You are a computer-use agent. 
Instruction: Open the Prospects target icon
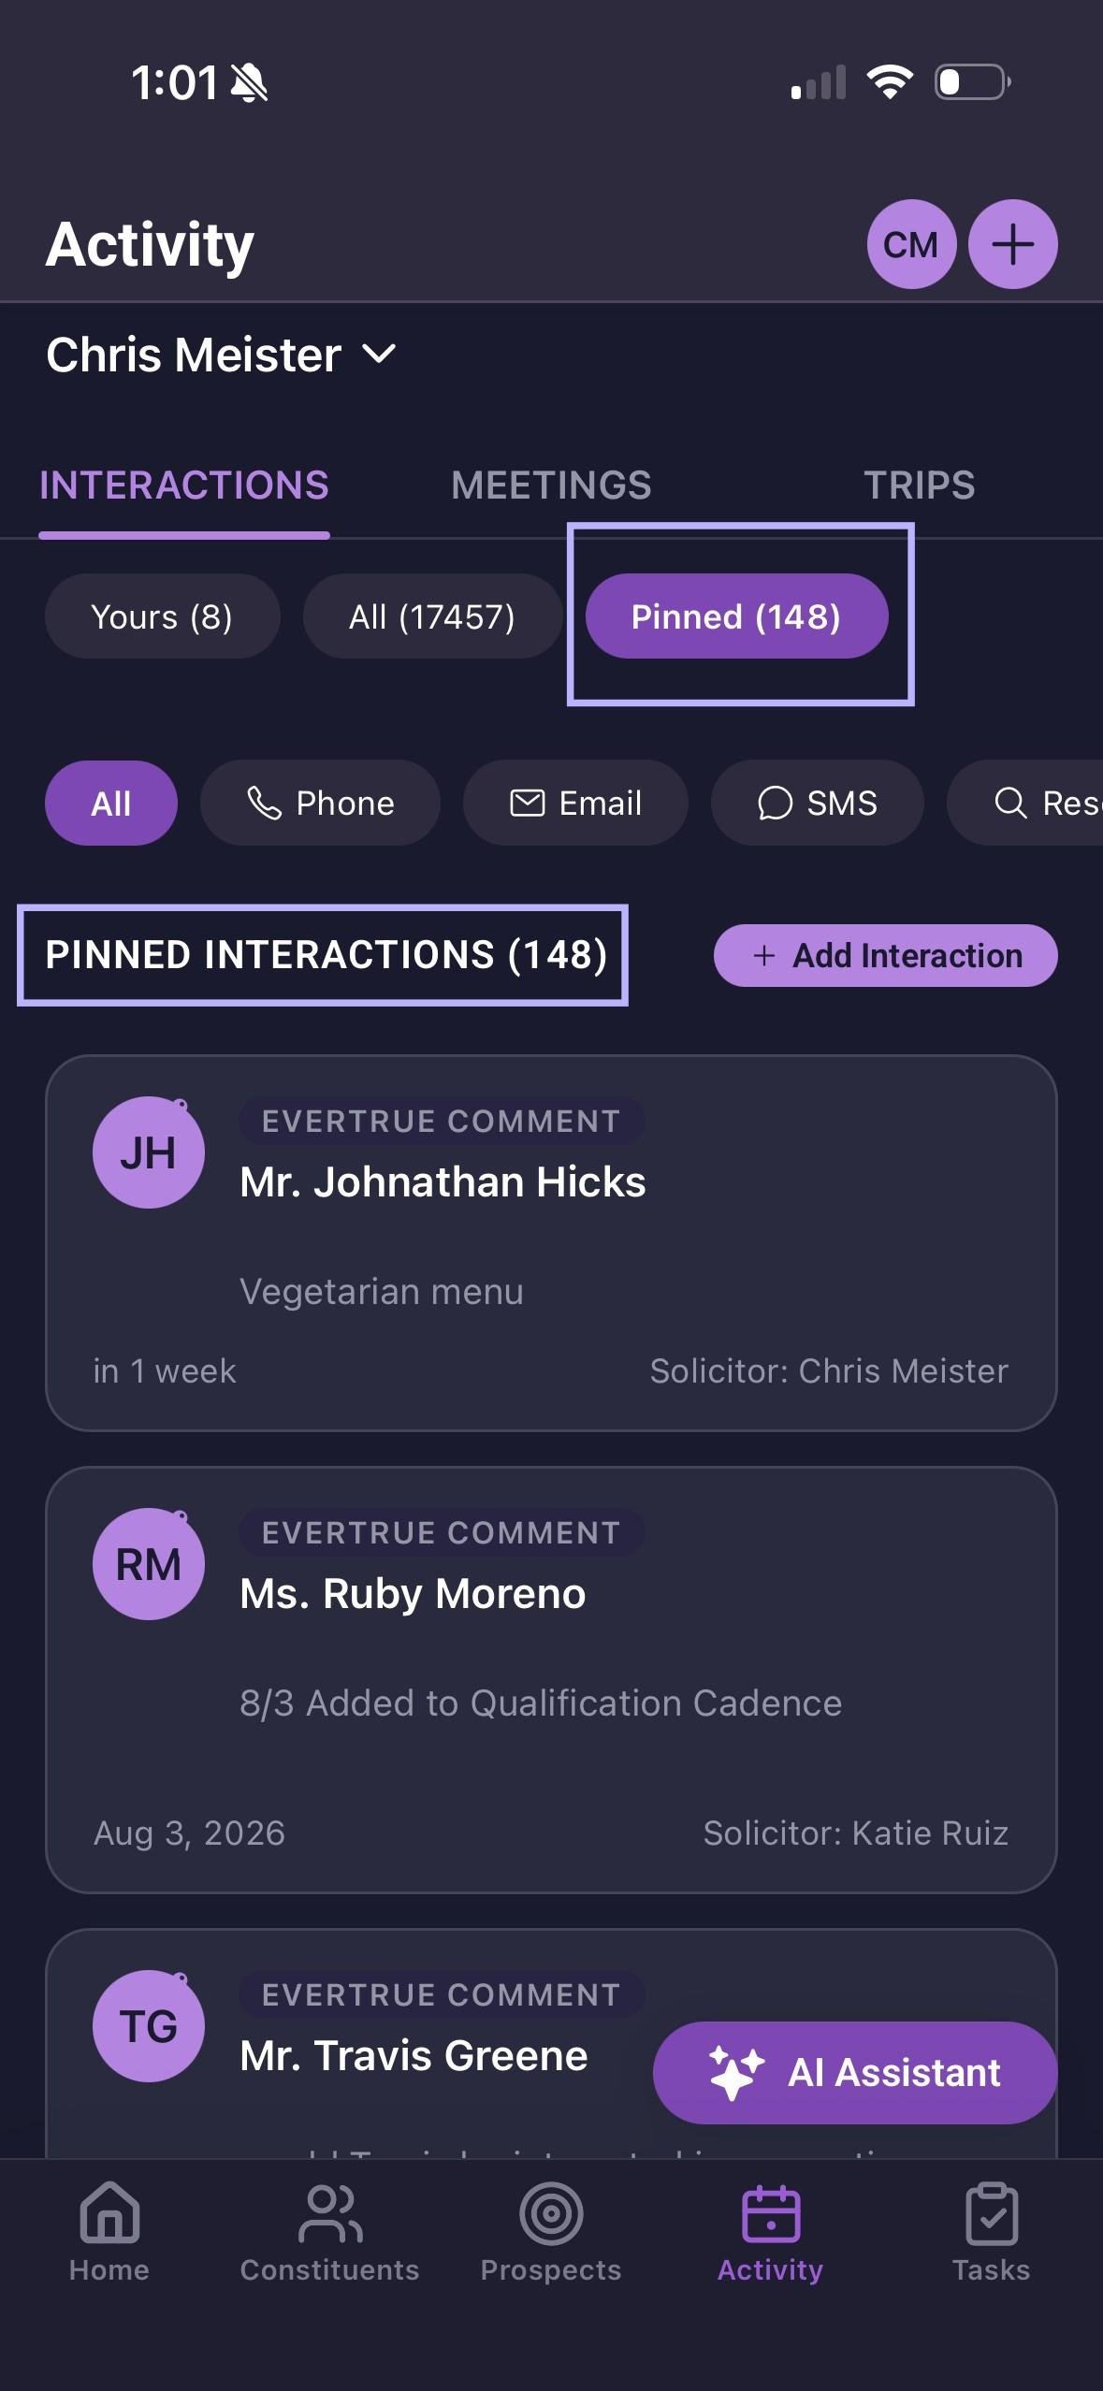551,2213
